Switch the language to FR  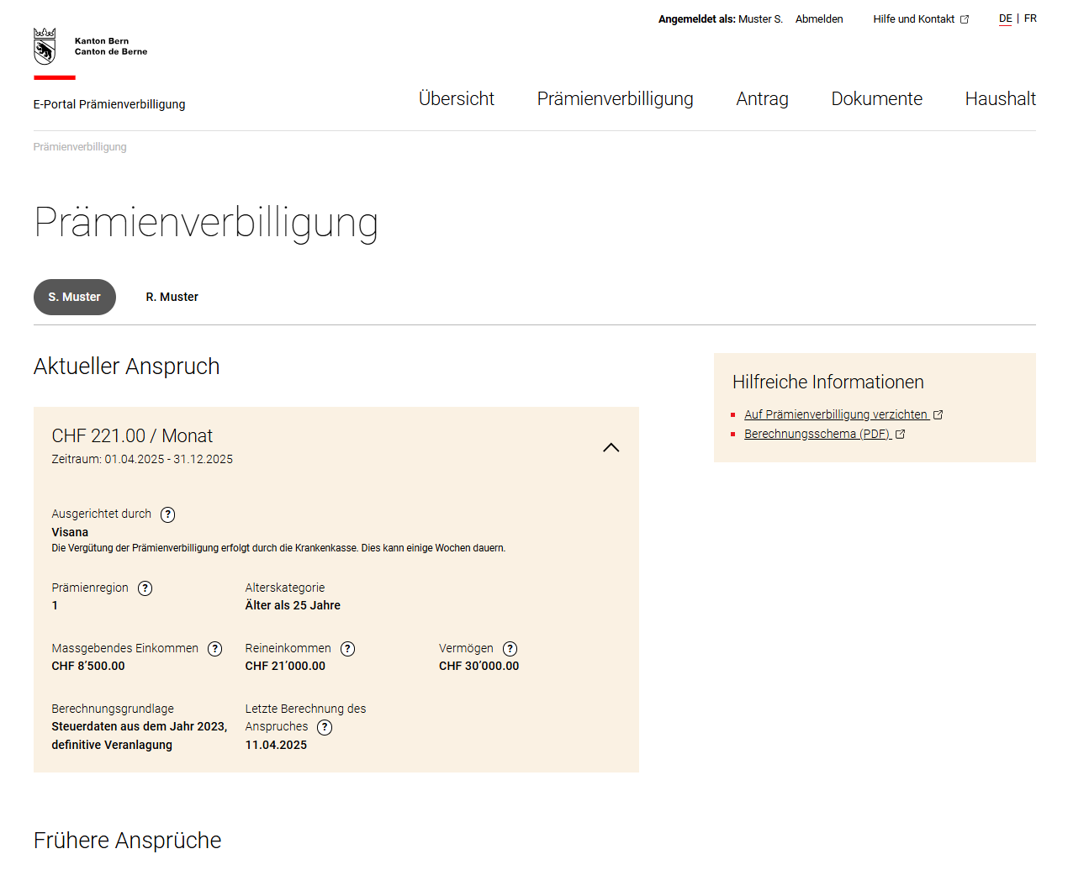click(1030, 18)
